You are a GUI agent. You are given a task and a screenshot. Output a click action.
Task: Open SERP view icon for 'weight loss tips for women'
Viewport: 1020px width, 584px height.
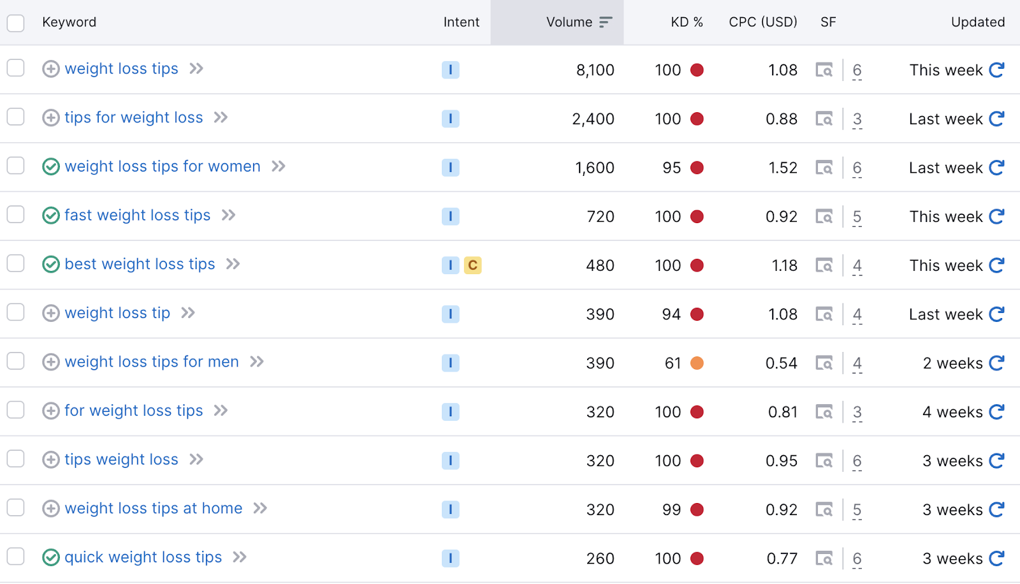coord(824,168)
